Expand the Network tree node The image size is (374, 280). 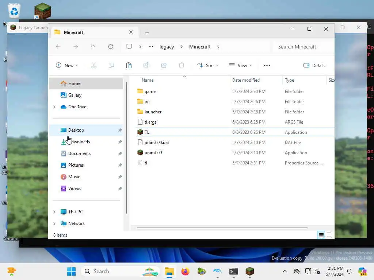[x=54, y=223]
